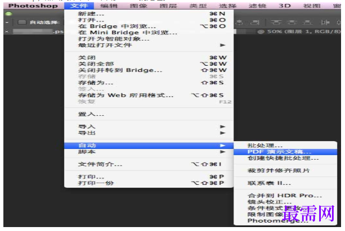Viewport: 345px width, 231px height.
Task: Select 关闭并转到 Bridge...
Action: click(x=149, y=70)
